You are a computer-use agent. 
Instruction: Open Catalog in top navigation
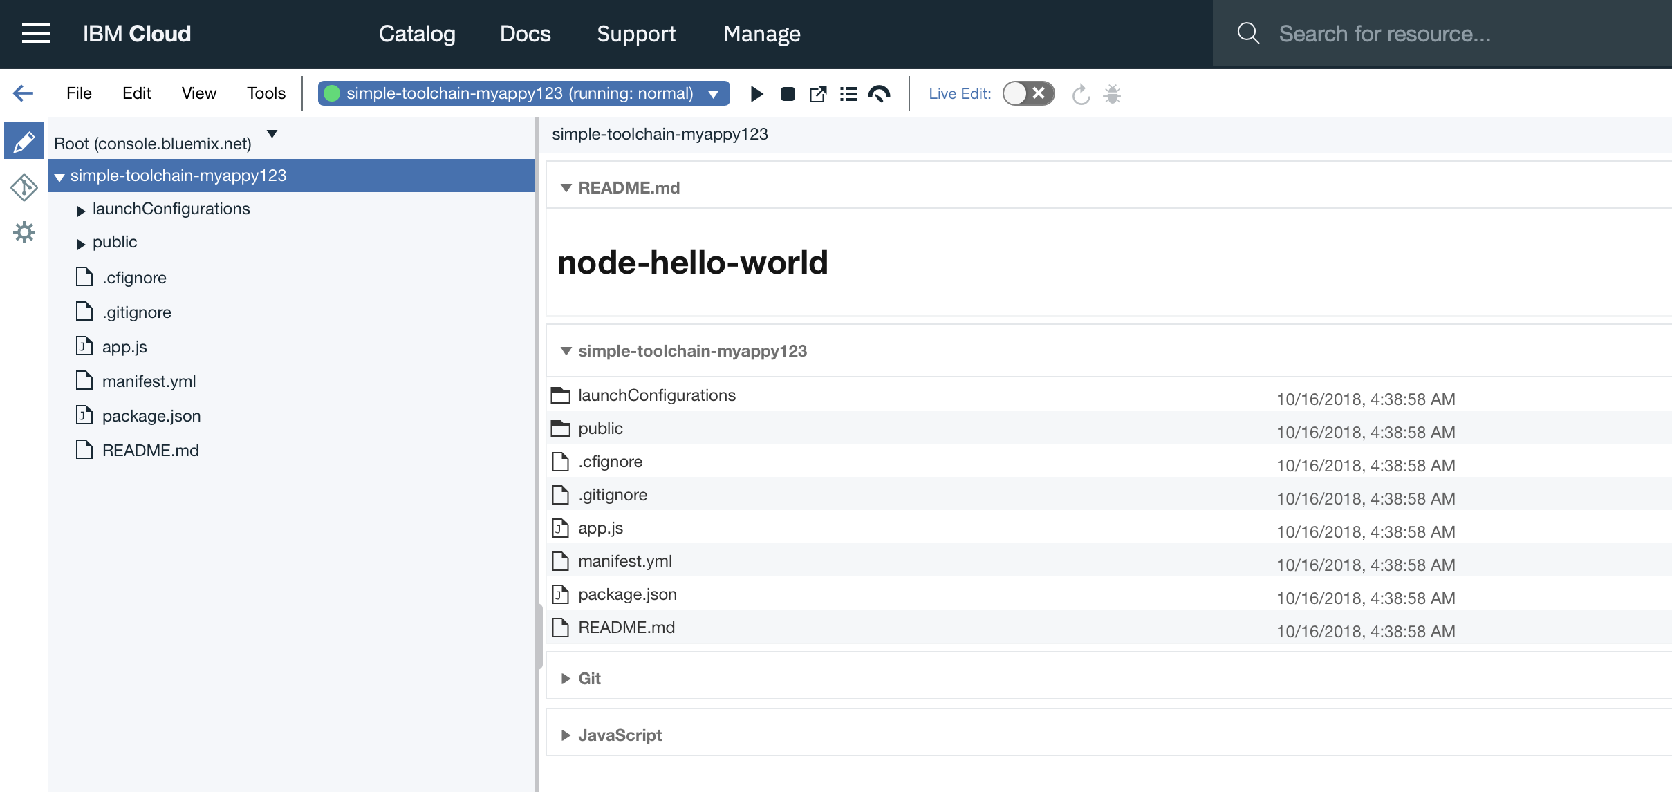pos(417,34)
